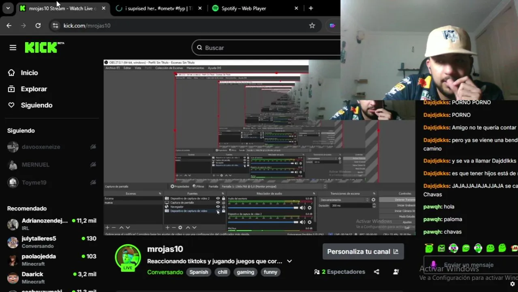Select the chill tag
Image resolution: width=518 pixels, height=292 pixels.
point(223,272)
